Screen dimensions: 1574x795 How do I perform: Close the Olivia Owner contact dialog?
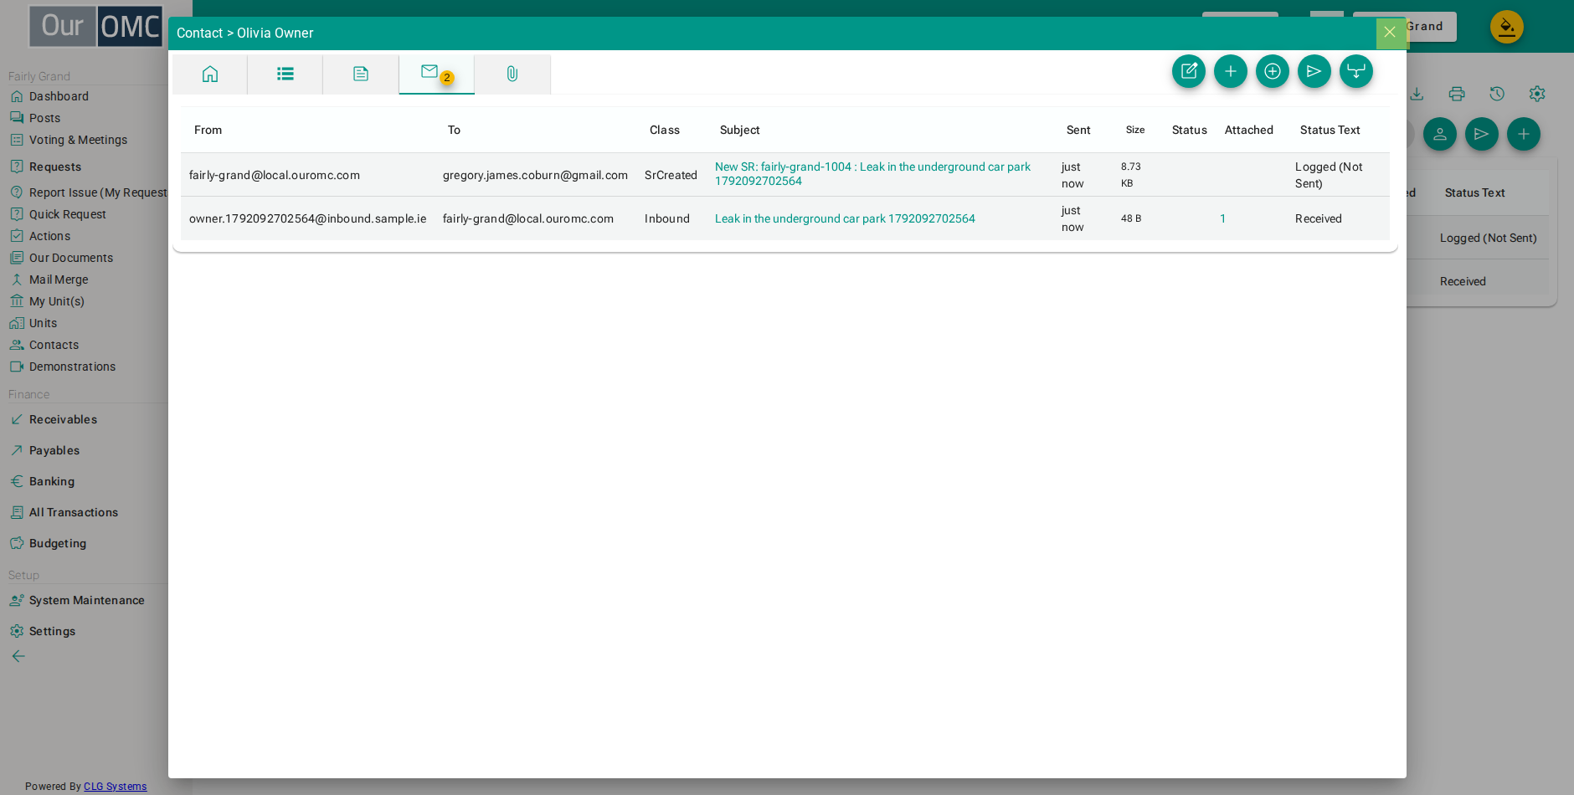coord(1390,33)
